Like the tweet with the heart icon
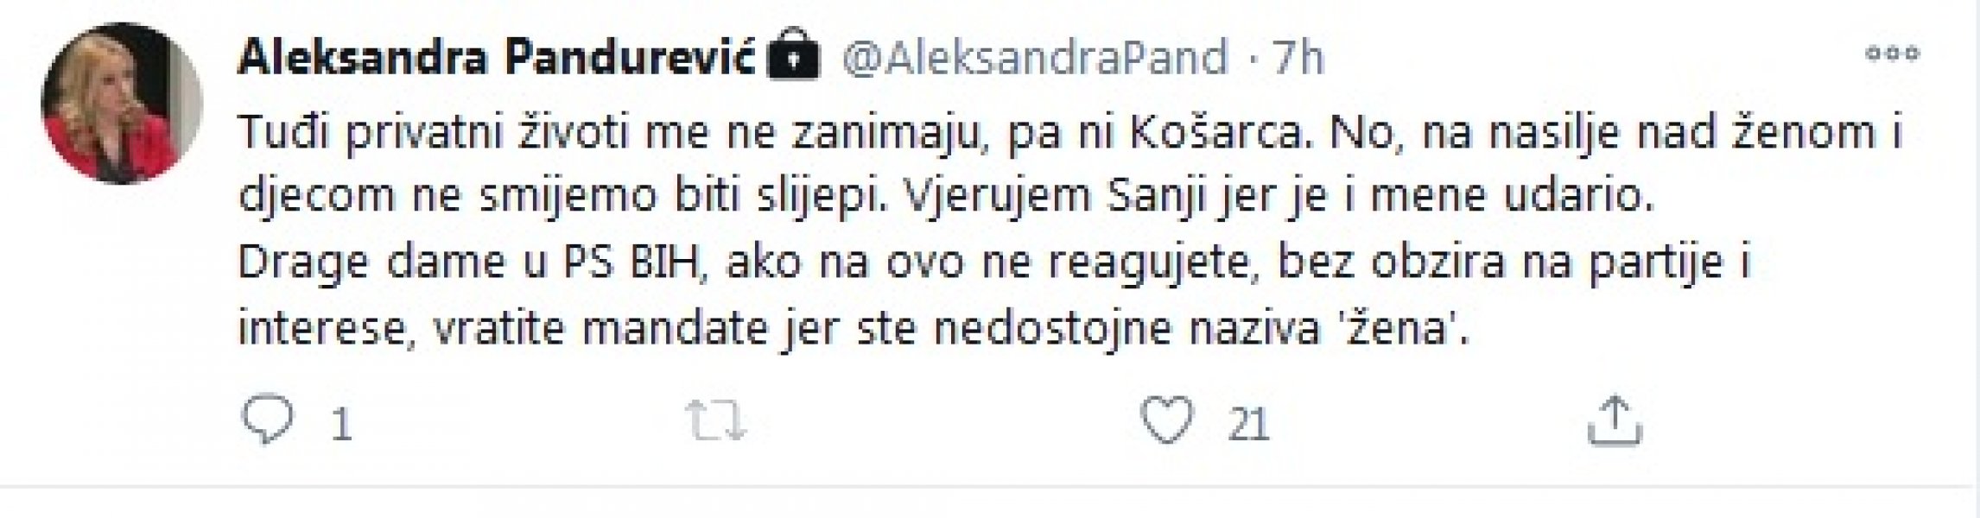This screenshot has height=518, width=1980. (x=1167, y=421)
